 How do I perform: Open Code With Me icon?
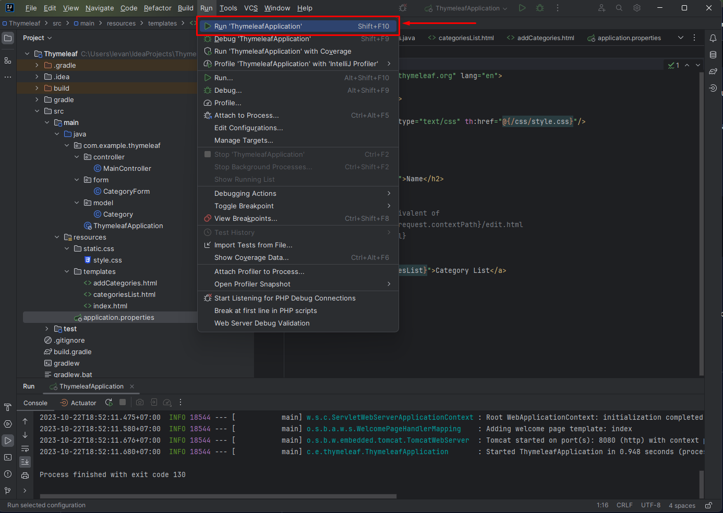(601, 8)
